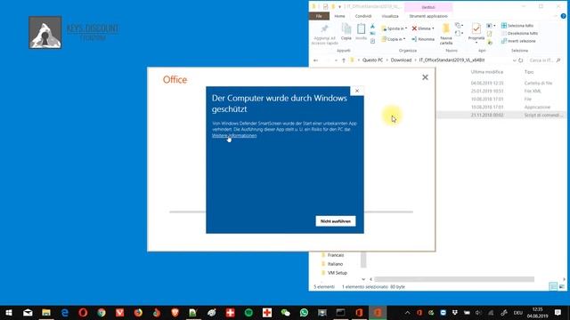570x320 pixels.
Task: Click the Nicht ausführen button
Action: pyautogui.click(x=336, y=221)
